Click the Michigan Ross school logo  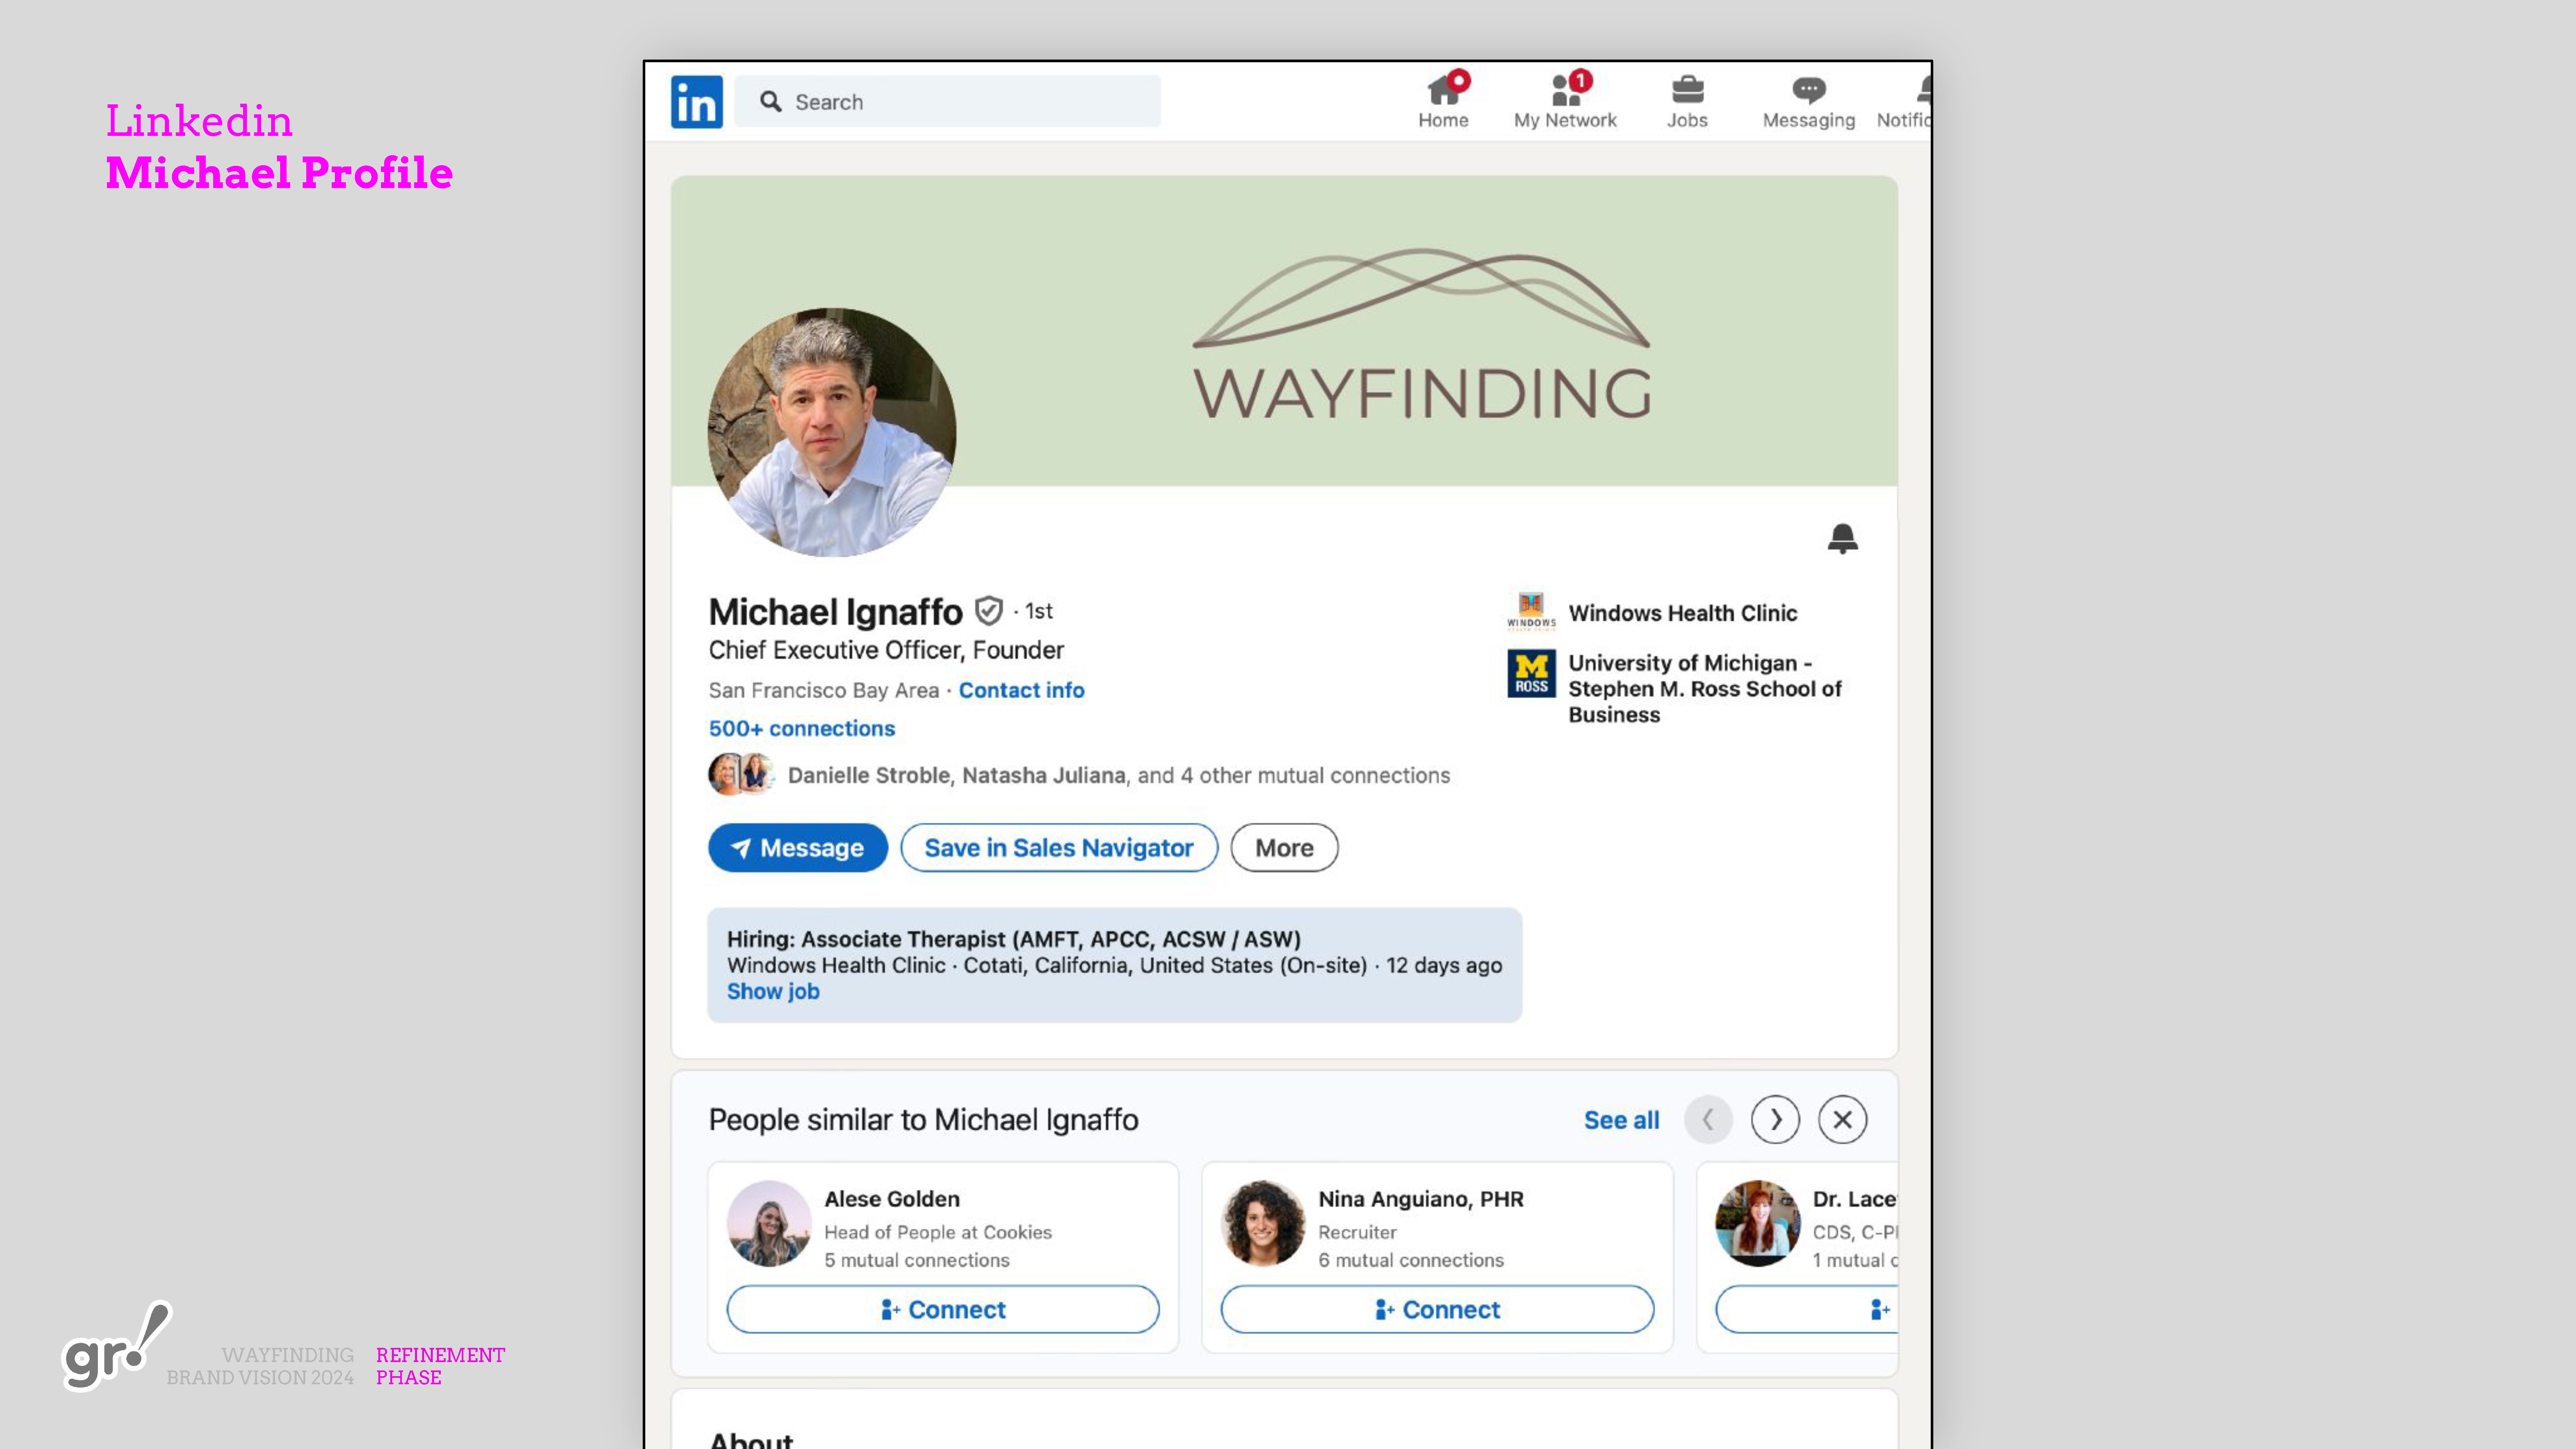click(x=1531, y=674)
